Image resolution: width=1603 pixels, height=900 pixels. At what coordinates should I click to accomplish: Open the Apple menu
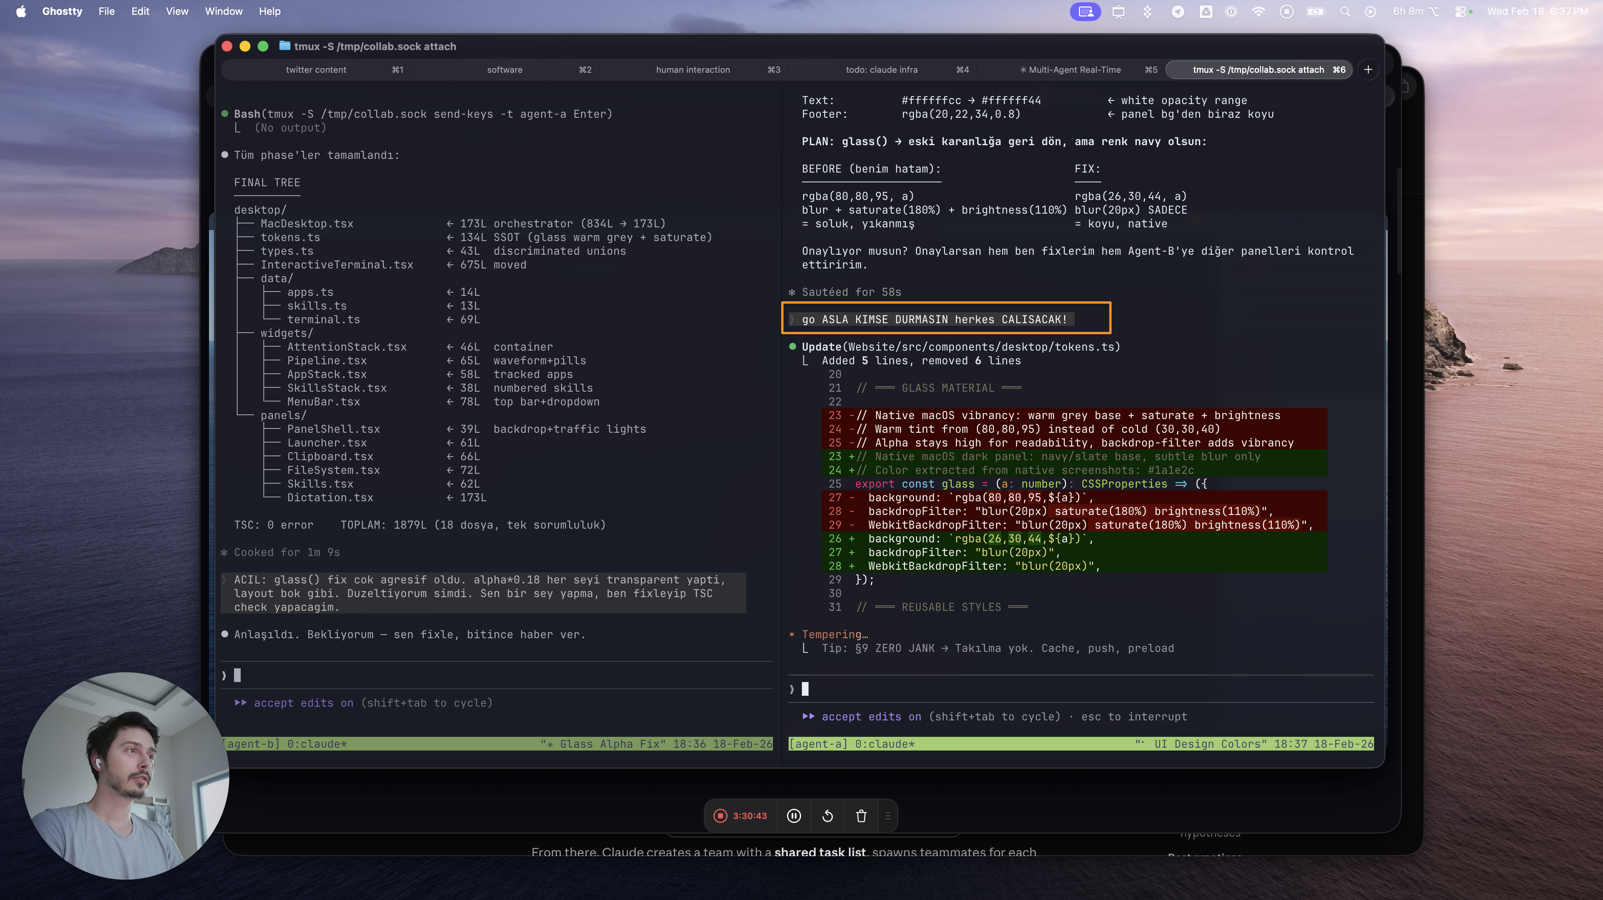point(21,11)
